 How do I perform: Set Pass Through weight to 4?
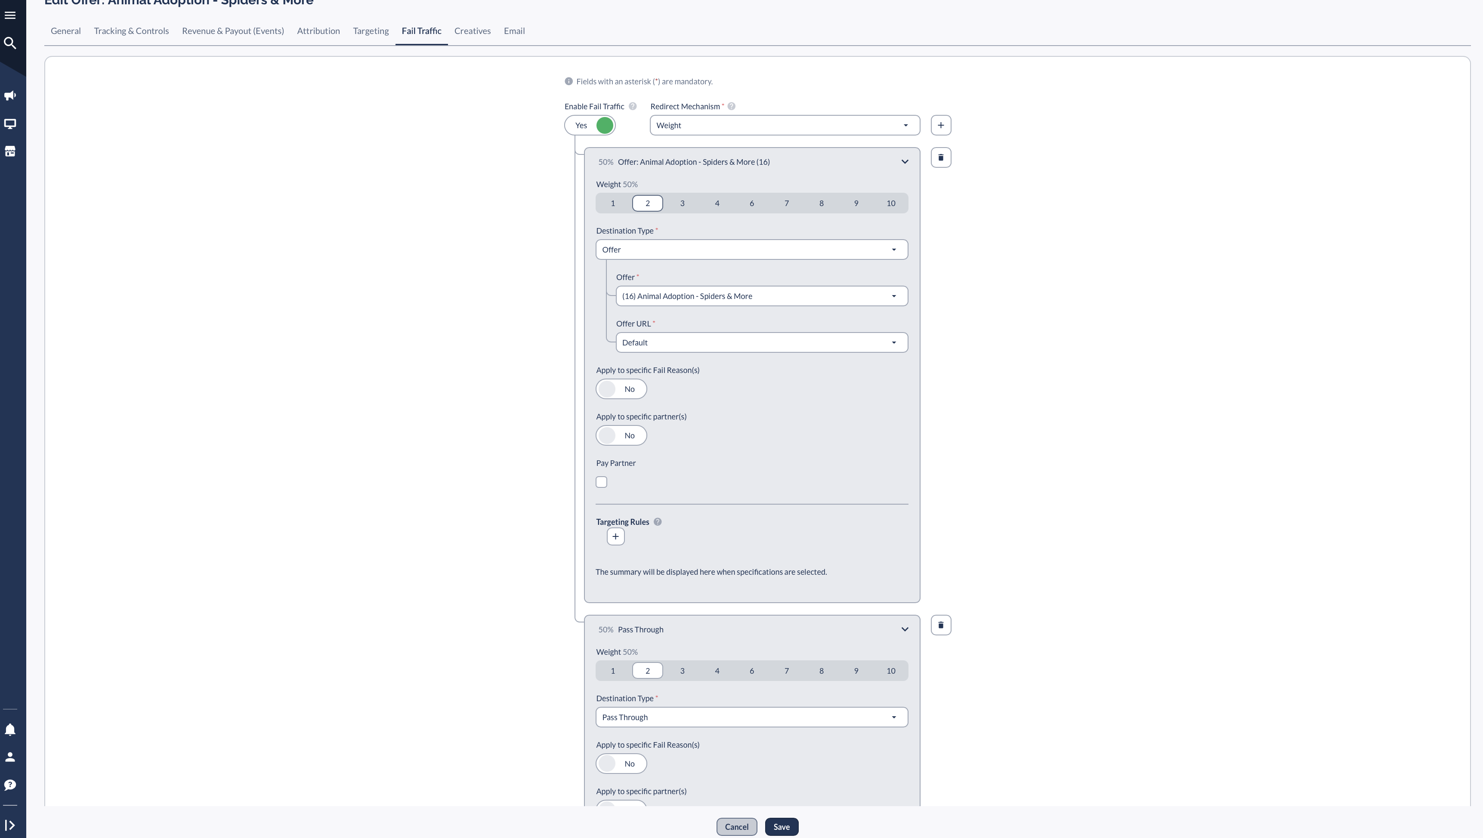(x=717, y=671)
